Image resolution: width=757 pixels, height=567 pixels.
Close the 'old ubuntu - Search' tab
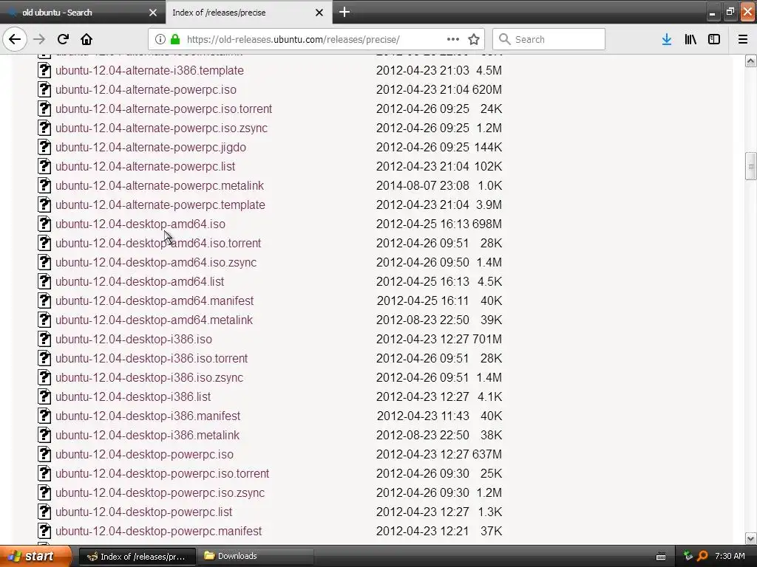pos(153,13)
